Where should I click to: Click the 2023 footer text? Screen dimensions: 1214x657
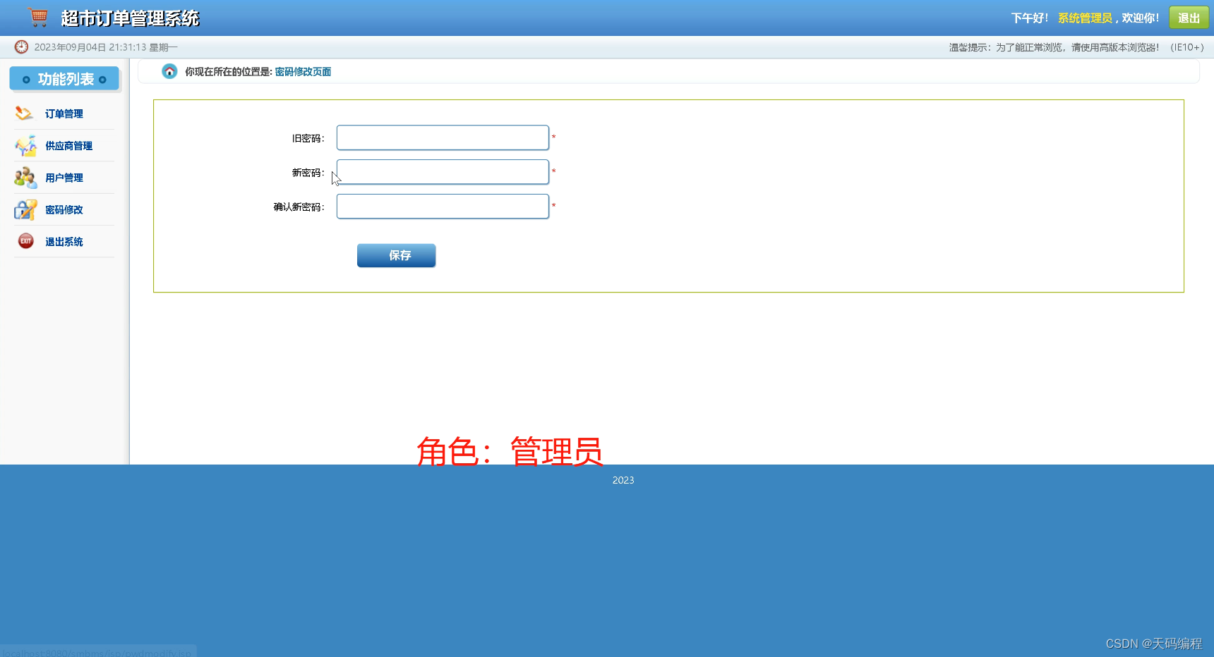[x=623, y=480]
